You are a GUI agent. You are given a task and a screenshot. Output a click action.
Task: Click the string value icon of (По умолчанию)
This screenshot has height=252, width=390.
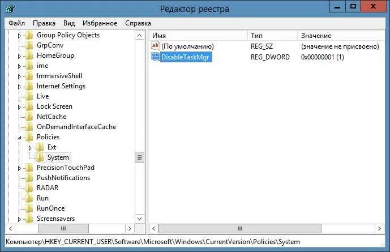(156, 46)
